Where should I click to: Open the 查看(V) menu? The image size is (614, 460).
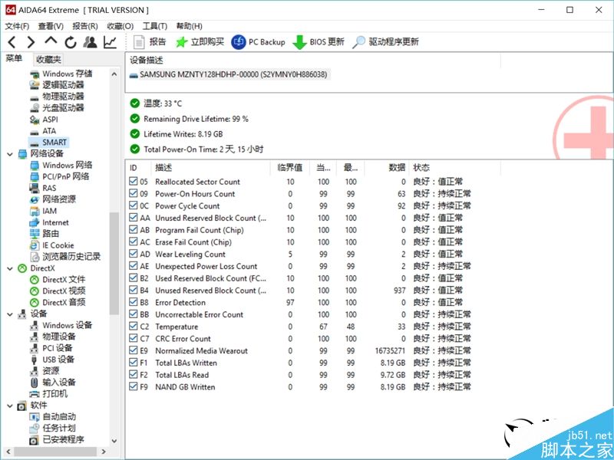pyautogui.click(x=51, y=26)
